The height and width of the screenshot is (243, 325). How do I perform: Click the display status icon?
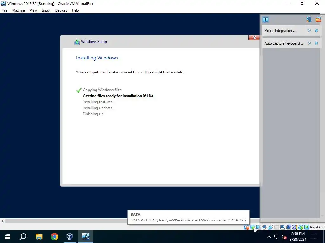pyautogui.click(x=282, y=227)
